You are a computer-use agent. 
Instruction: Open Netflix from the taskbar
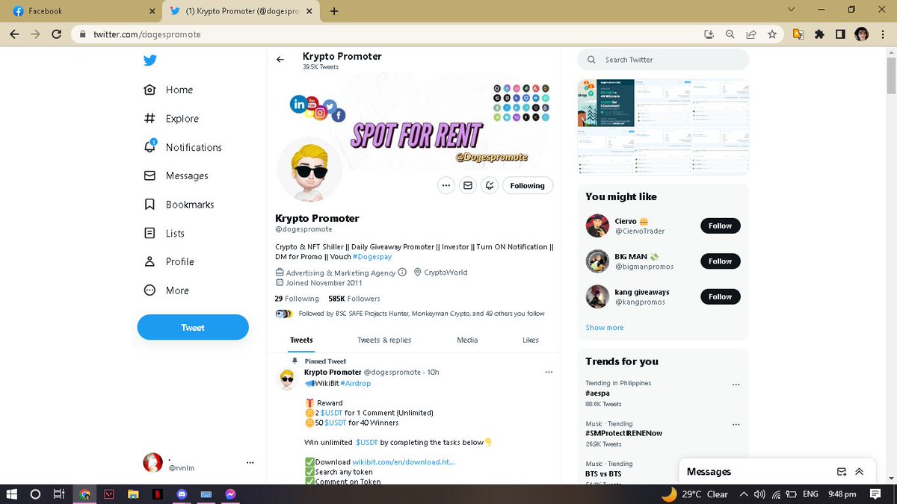point(158,494)
